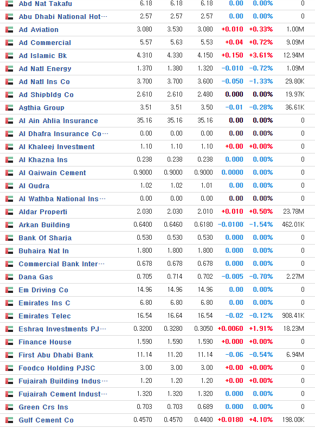Open the Al Ain Ahlia Insurance link

click(x=58, y=120)
